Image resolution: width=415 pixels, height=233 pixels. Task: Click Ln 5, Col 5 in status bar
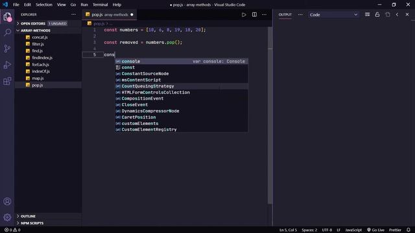[288, 230]
